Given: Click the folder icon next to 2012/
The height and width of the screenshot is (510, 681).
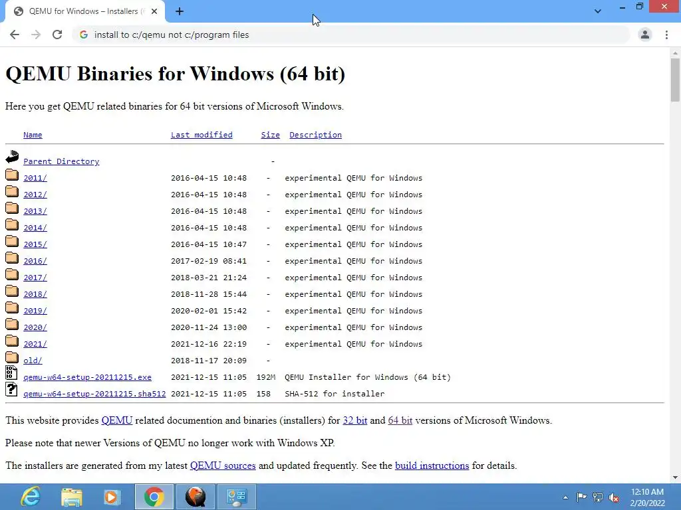Looking at the screenshot, I should 12,191.
